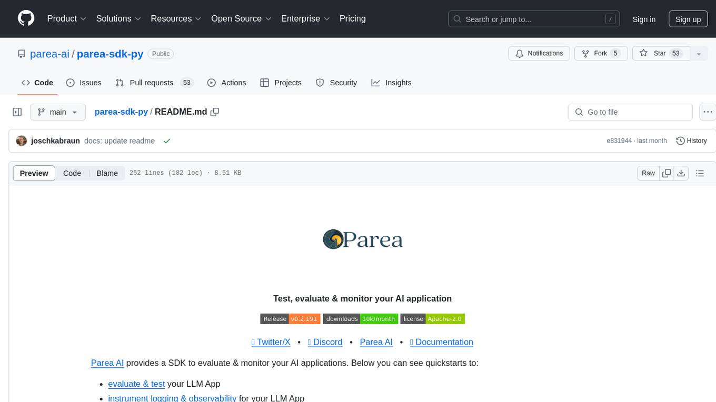Open the GitHub home logo
Screen dimensions: 716x402
pyautogui.click(x=26, y=18)
